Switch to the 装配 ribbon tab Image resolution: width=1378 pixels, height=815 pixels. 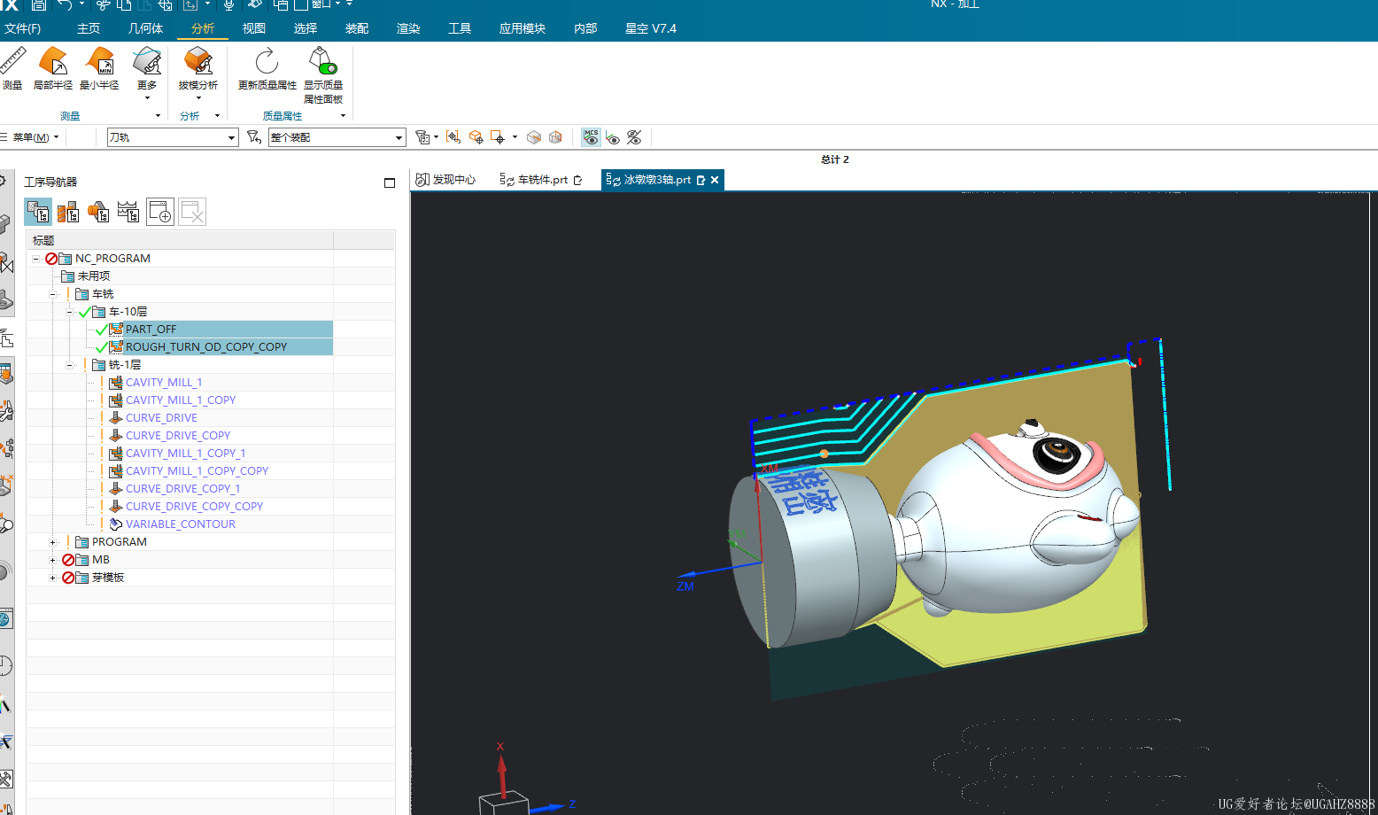point(357,28)
